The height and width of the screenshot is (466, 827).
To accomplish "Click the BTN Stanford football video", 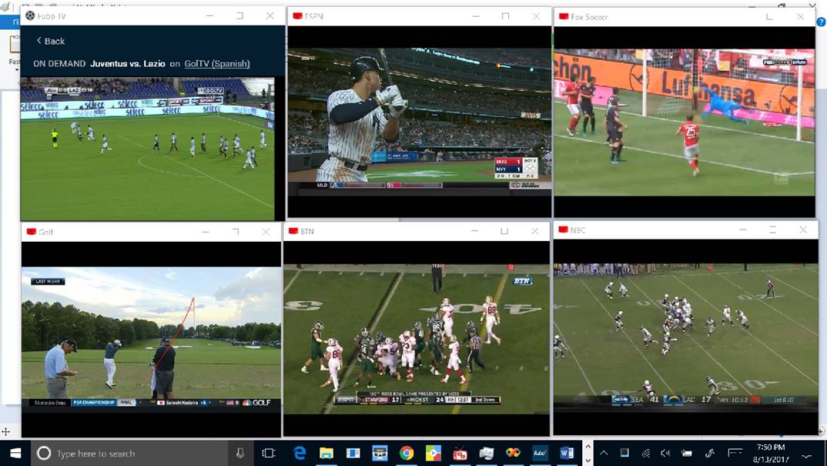I will point(416,339).
